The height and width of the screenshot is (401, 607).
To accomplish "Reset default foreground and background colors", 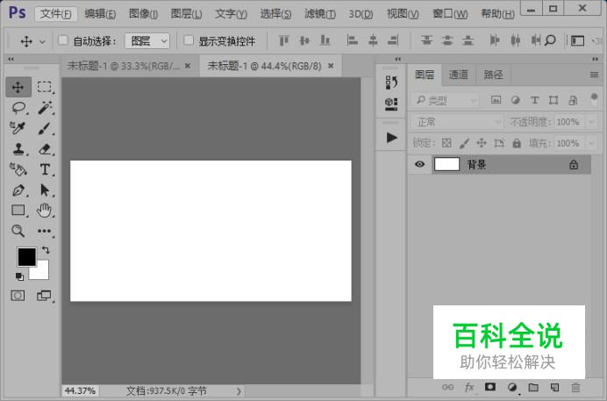I will [19, 276].
